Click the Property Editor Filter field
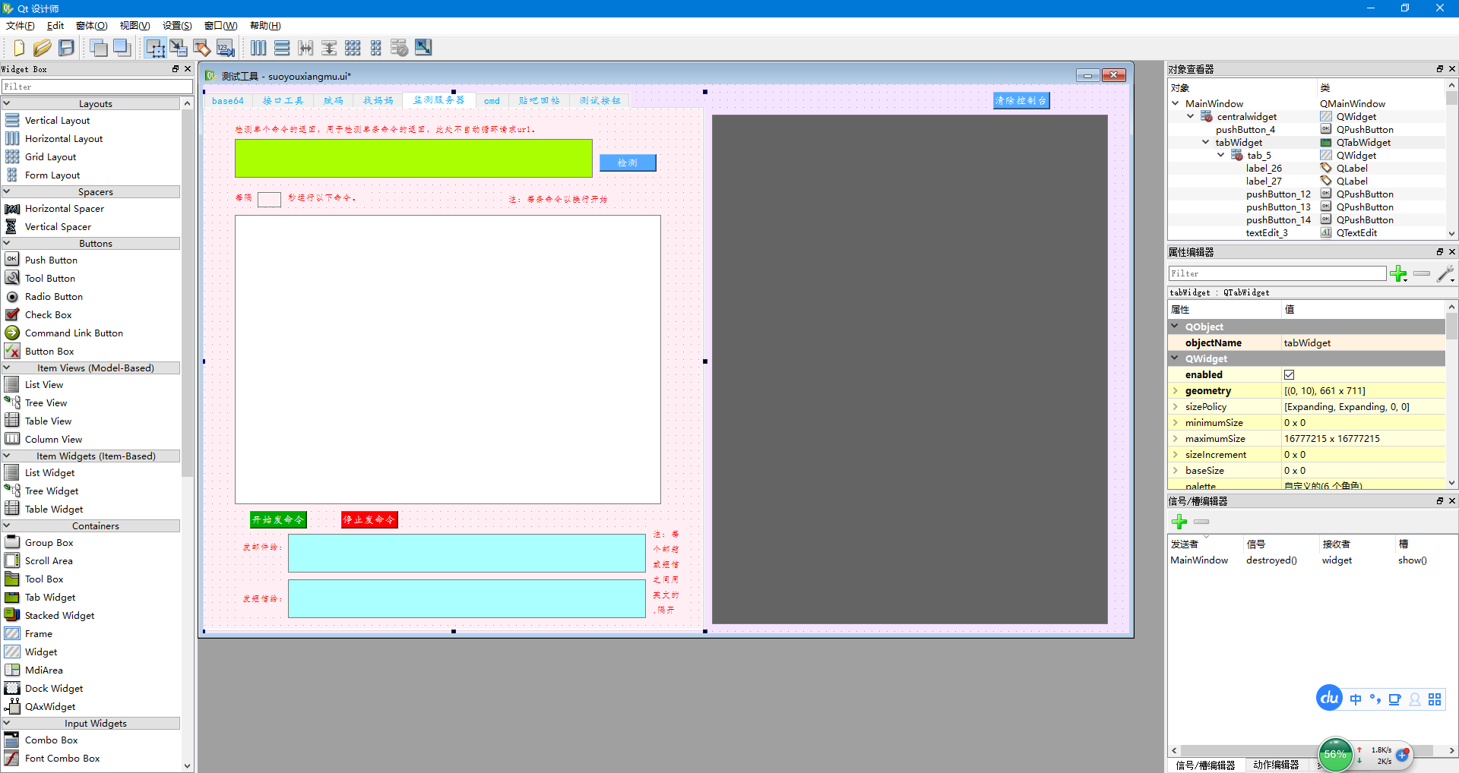1459x773 pixels. pyautogui.click(x=1277, y=273)
